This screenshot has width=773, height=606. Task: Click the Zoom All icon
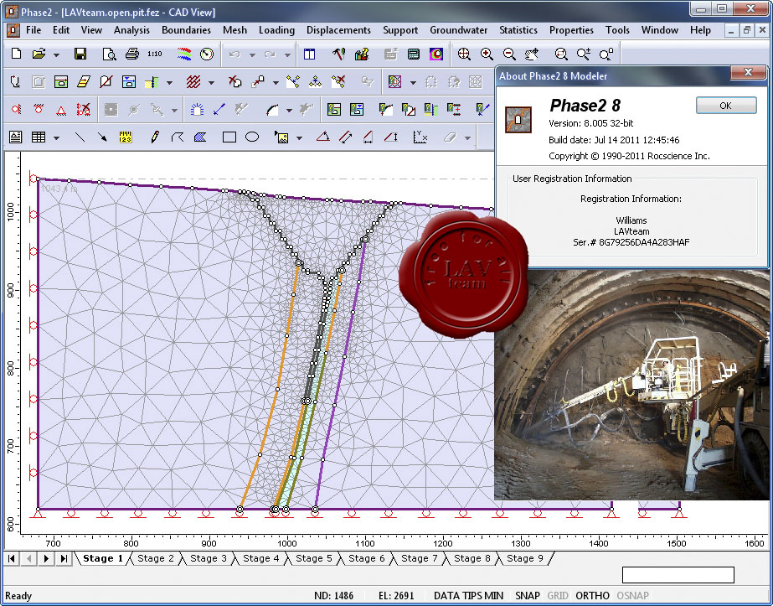click(464, 54)
